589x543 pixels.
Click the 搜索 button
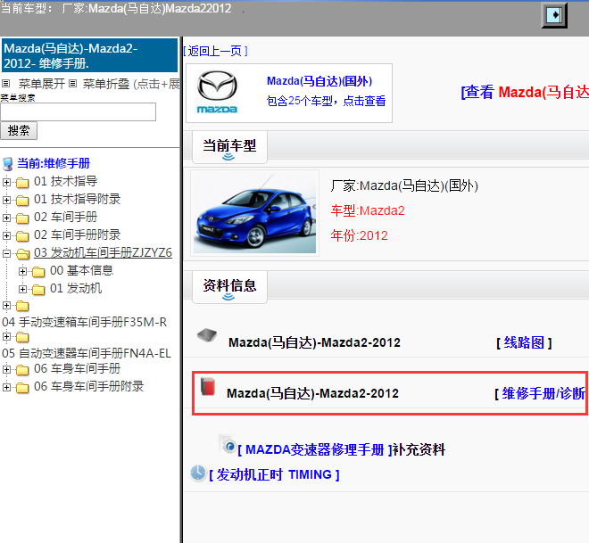(x=19, y=130)
